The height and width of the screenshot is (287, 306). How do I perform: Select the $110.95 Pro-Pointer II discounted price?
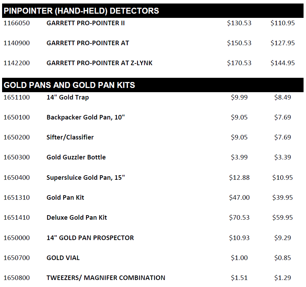click(283, 23)
